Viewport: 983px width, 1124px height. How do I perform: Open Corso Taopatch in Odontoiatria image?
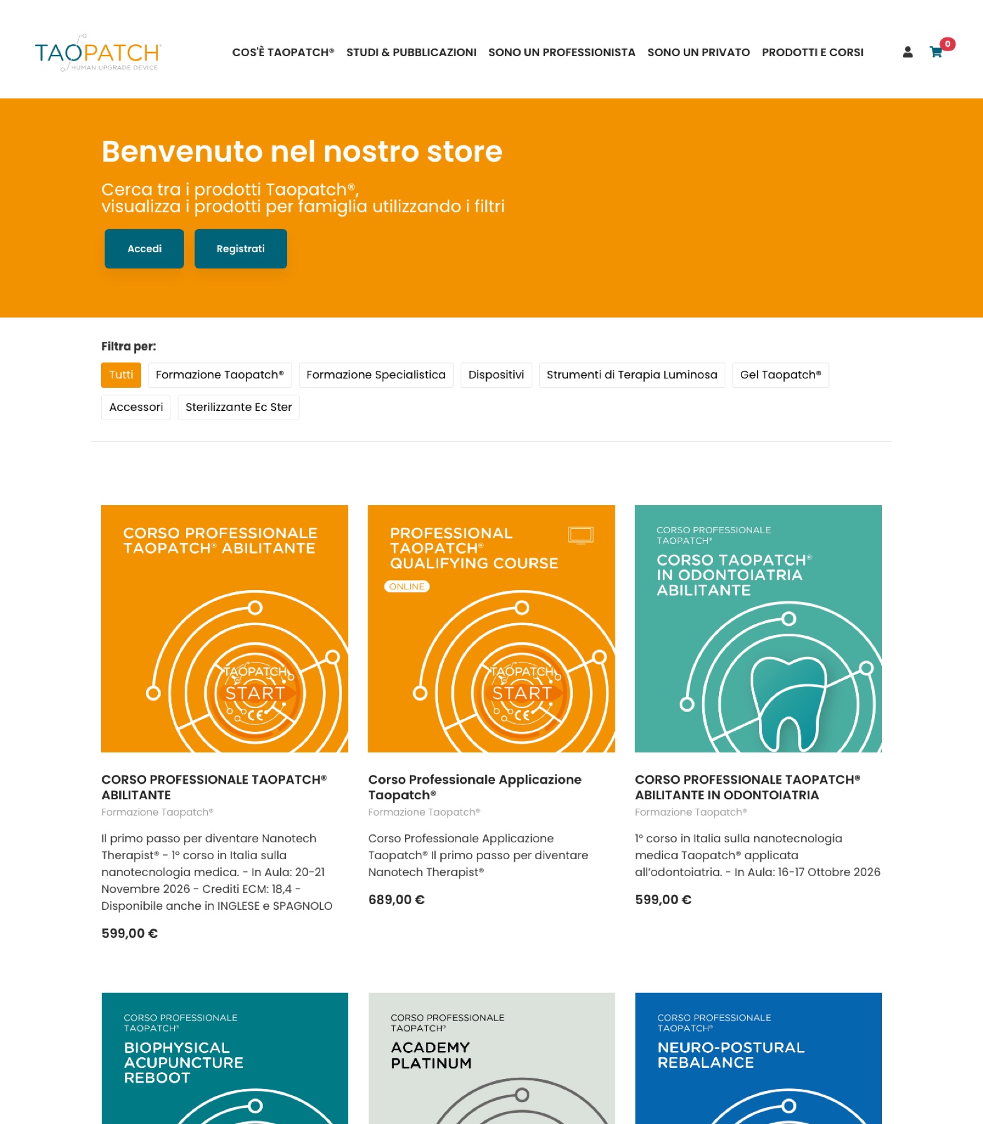pos(758,629)
